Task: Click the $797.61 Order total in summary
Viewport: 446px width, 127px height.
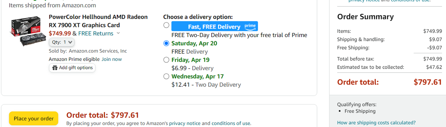Action: pyautogui.click(x=428, y=82)
